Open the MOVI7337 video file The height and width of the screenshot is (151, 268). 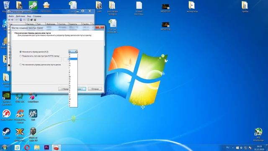pyautogui.click(x=165, y=8)
